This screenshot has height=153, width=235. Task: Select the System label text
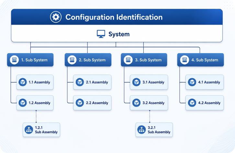[x=119, y=34]
